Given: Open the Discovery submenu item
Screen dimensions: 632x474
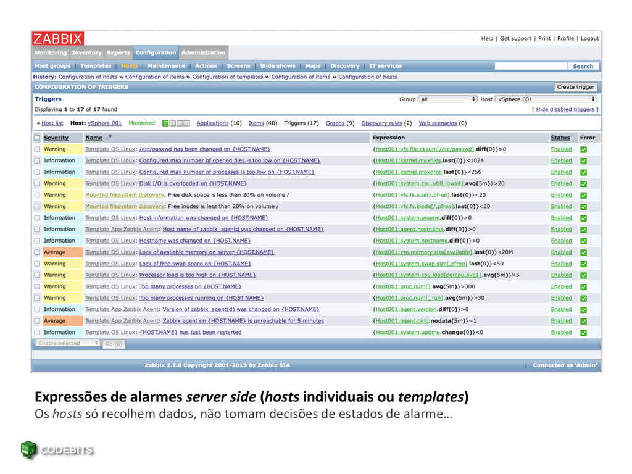Looking at the screenshot, I should tap(344, 65).
